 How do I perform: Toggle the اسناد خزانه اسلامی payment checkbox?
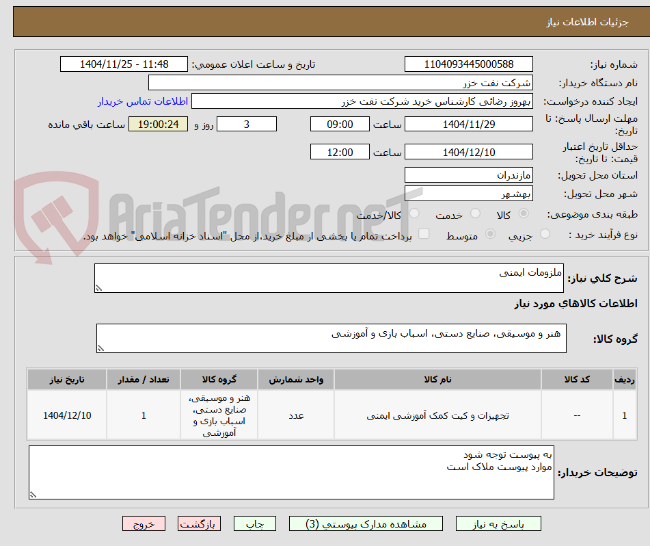click(x=424, y=233)
